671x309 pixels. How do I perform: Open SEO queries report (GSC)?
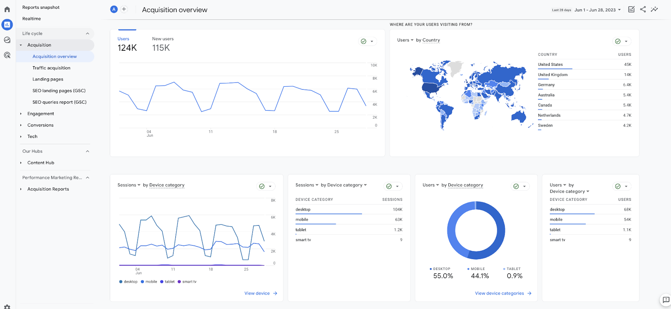[x=59, y=102]
